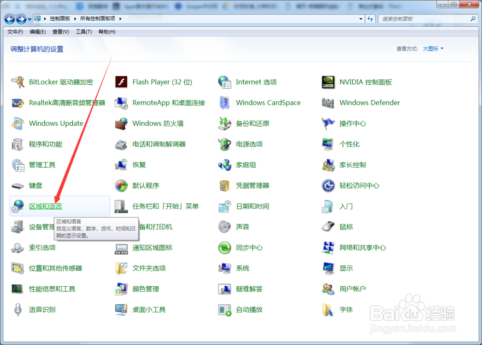This screenshot has width=482, height=345.
Task: Expand the address bar history dropdown arrow
Action: point(361,19)
